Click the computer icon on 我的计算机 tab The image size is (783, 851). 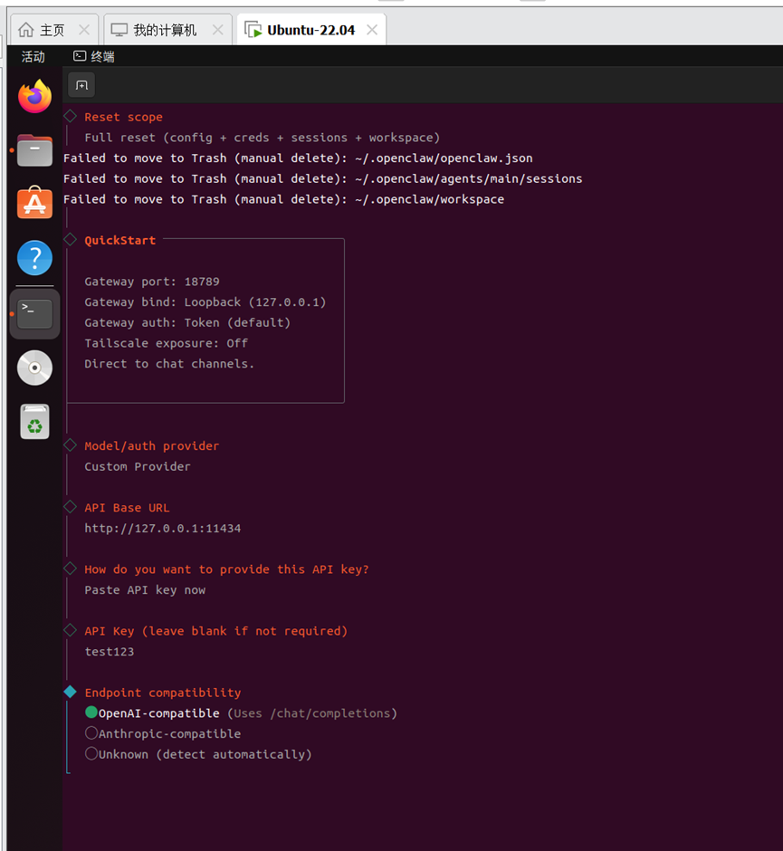coord(119,30)
